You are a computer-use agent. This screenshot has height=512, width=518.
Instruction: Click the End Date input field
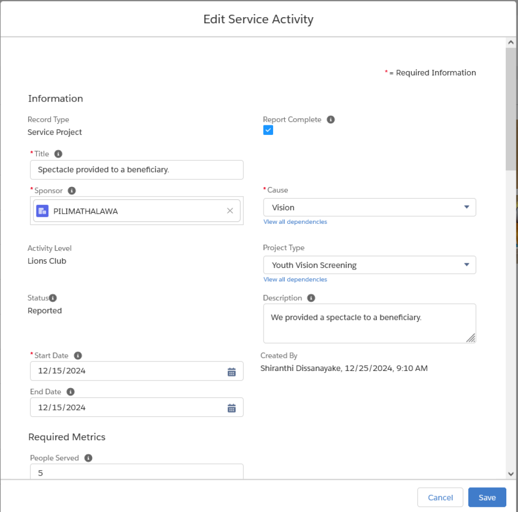click(x=137, y=407)
